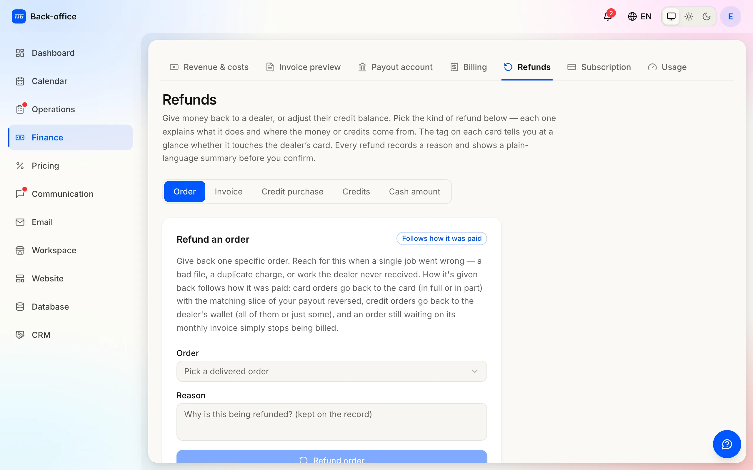Select the Credits refund type
753x470 pixels.
(x=356, y=192)
